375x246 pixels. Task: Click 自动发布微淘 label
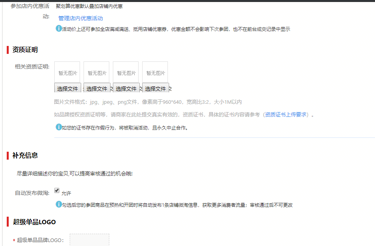coord(32,193)
